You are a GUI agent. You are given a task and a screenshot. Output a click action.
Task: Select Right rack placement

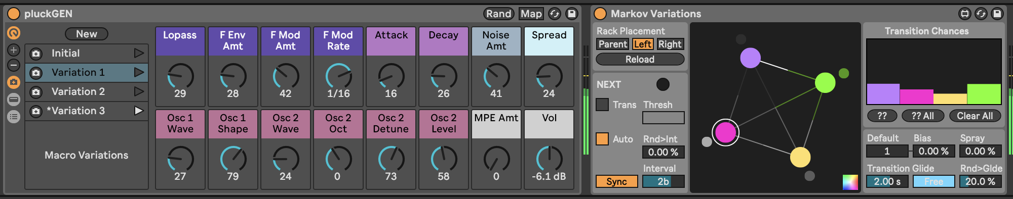(x=670, y=44)
